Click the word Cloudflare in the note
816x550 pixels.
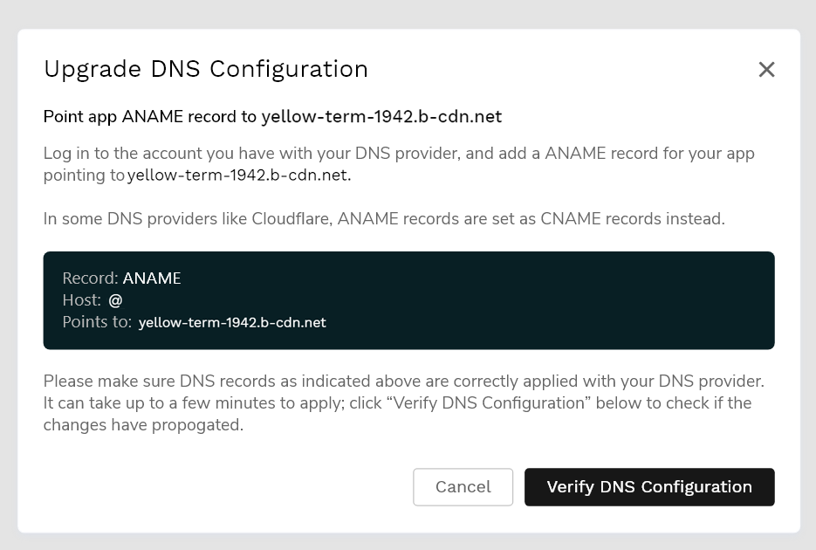[286, 219]
